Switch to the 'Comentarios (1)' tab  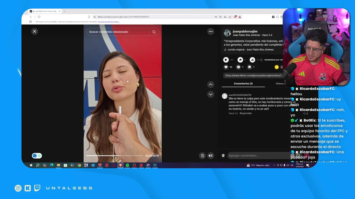(243, 83)
